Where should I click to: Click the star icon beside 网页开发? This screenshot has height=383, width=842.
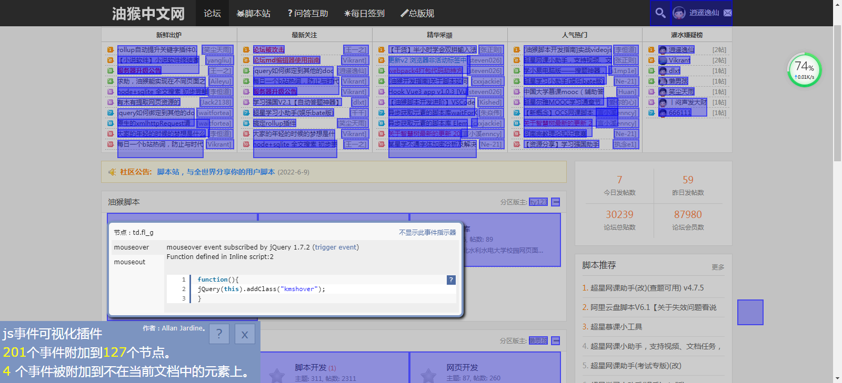point(428,375)
